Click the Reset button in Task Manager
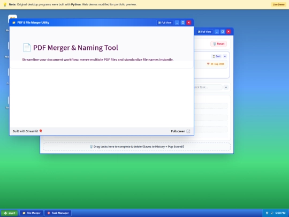This screenshot has height=217, width=289. tap(218, 44)
